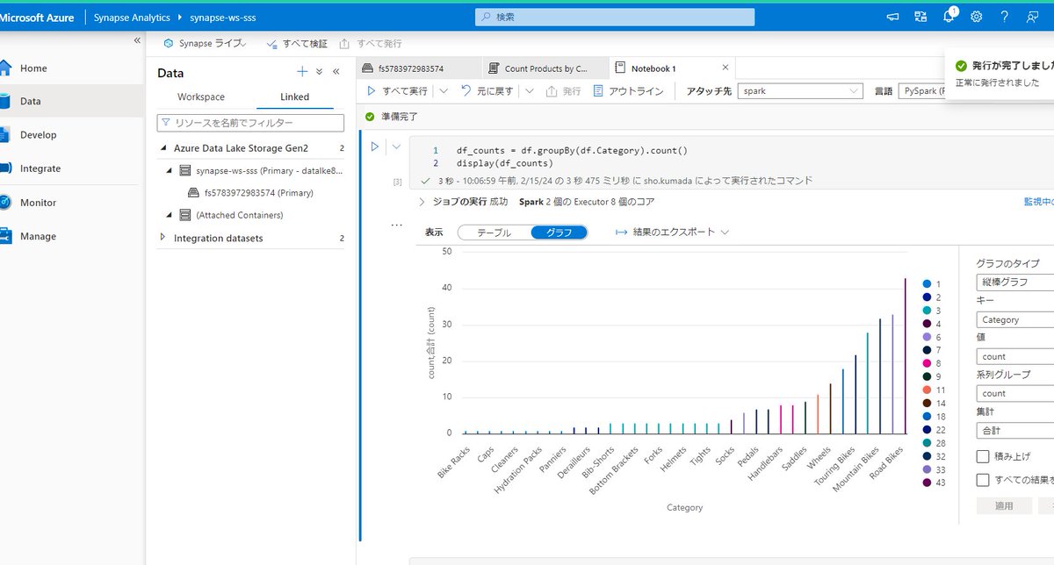Select the Data hub database icon
1054x565 pixels.
5,101
